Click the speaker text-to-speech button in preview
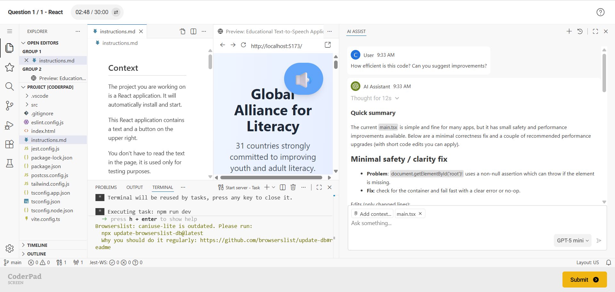This screenshot has height=292, width=615. 303,79
